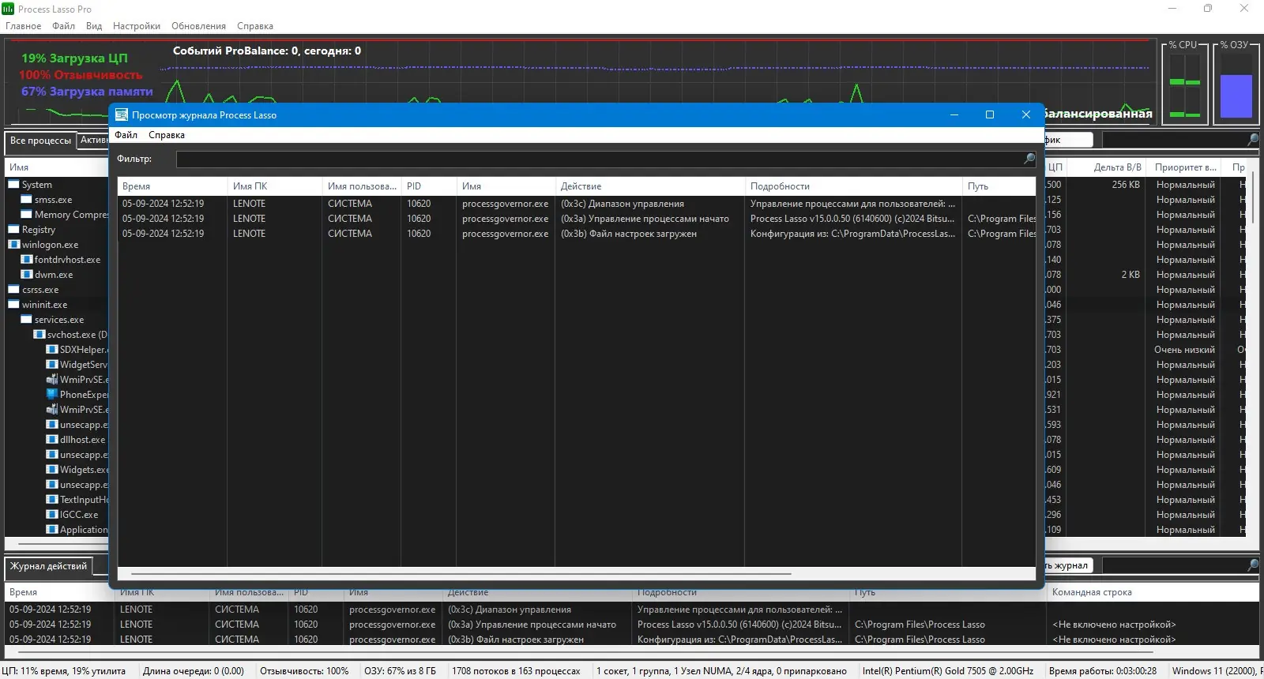Screen dimensions: 1264x679
Task: Click the dllhost.exe process icon
Action: (x=51, y=440)
